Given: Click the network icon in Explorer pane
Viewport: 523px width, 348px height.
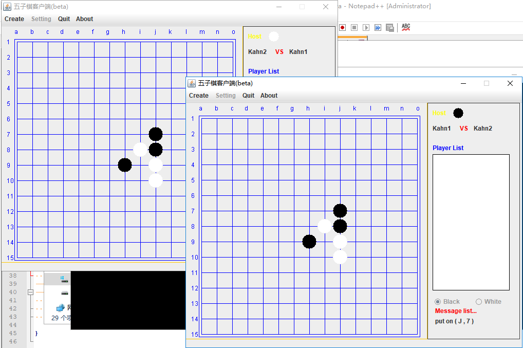Looking at the screenshot, I should click(x=61, y=307).
